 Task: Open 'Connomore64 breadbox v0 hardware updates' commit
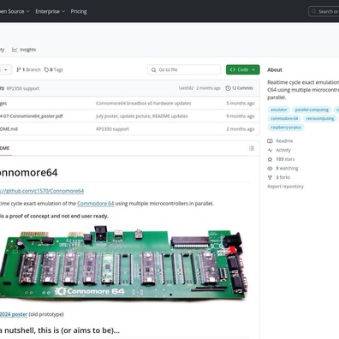tap(144, 104)
